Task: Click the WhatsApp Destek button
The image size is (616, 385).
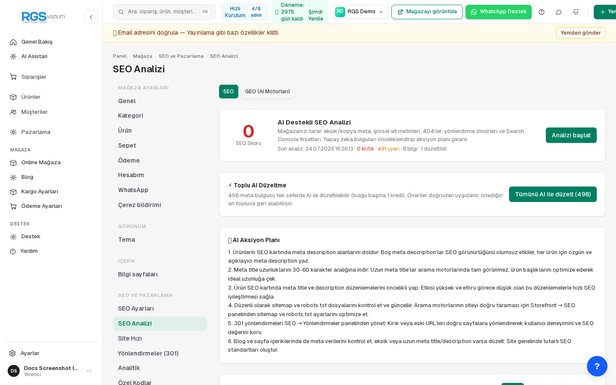Action: pos(498,12)
